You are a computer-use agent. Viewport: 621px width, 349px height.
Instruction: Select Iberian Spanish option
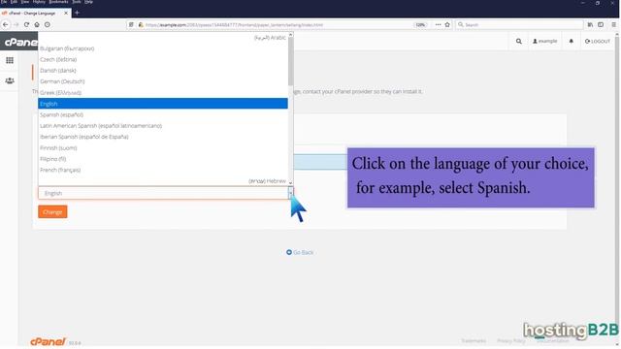(163, 137)
